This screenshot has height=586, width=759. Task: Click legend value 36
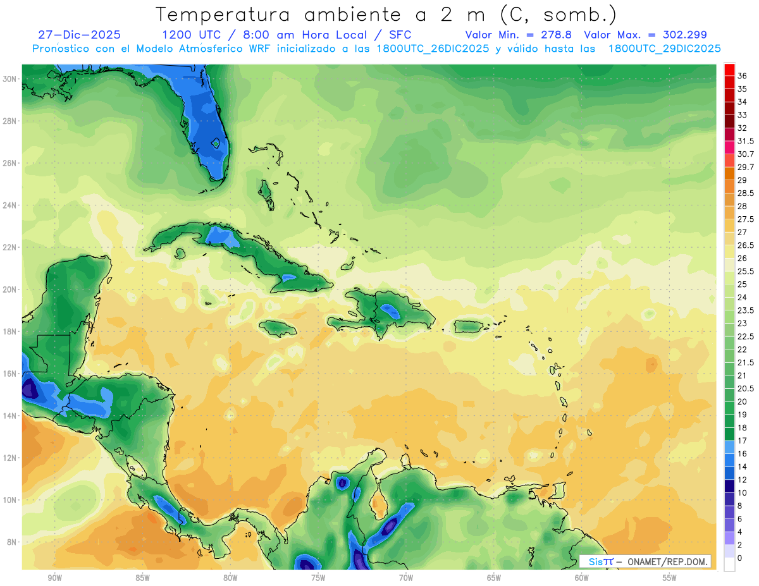click(x=742, y=76)
